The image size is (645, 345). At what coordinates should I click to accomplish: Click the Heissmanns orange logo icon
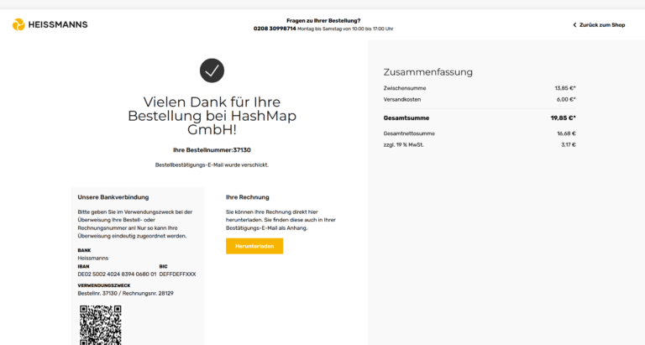coord(18,24)
